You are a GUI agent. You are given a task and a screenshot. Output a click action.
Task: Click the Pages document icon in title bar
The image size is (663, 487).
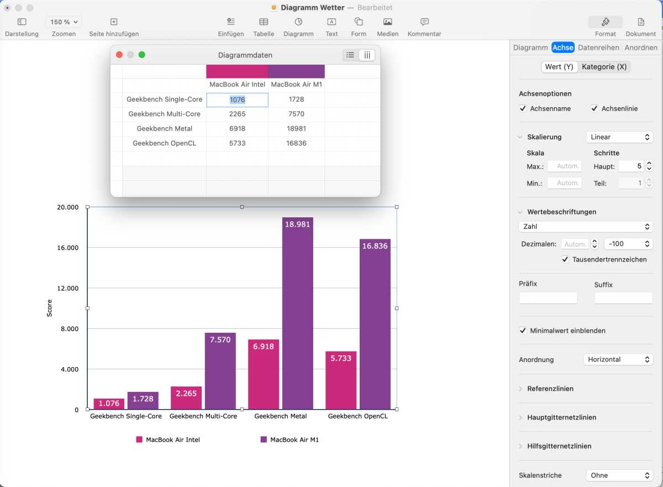[x=274, y=8]
